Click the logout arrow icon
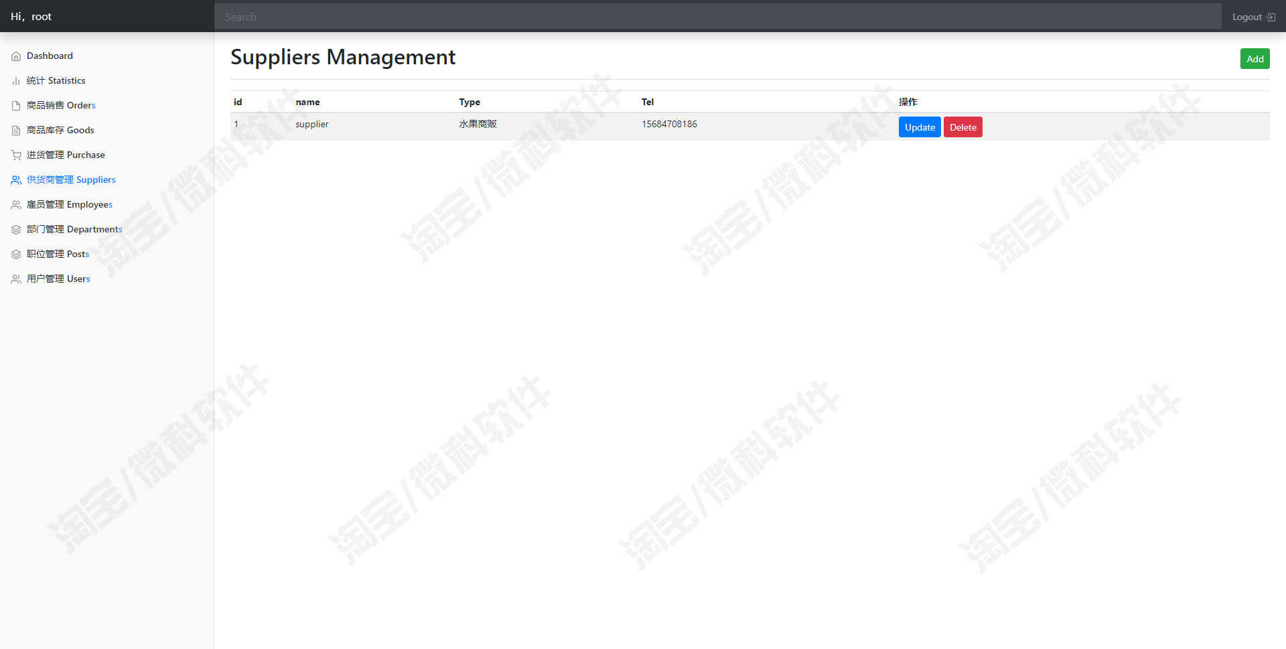The image size is (1286, 649). (1271, 17)
